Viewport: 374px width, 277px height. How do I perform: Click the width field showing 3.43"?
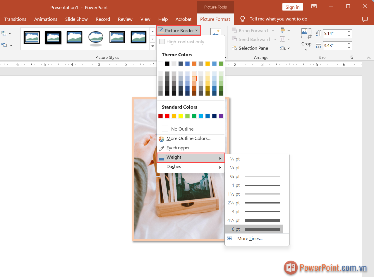click(335, 46)
